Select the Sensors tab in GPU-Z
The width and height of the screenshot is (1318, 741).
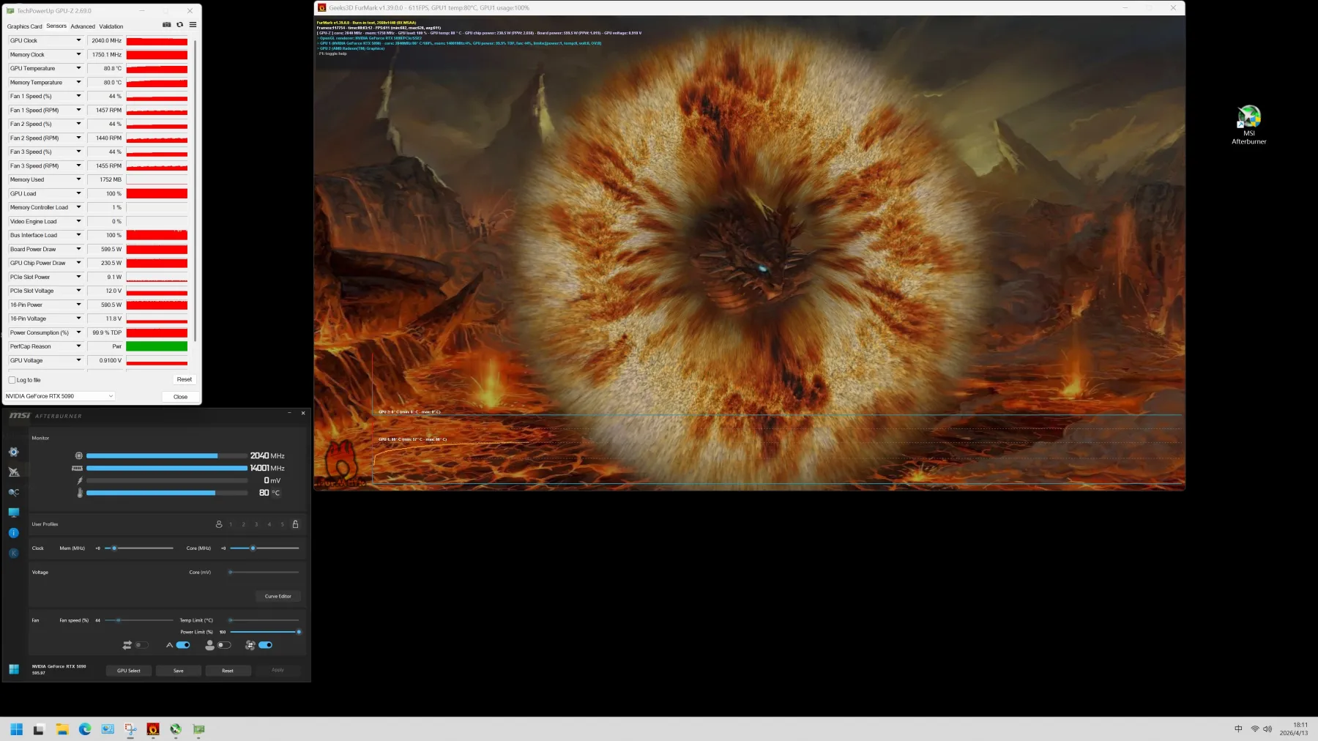56,26
